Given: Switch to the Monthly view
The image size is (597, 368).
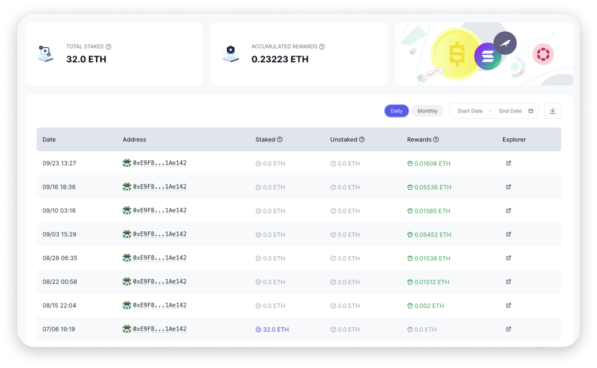Looking at the screenshot, I should 427,111.
